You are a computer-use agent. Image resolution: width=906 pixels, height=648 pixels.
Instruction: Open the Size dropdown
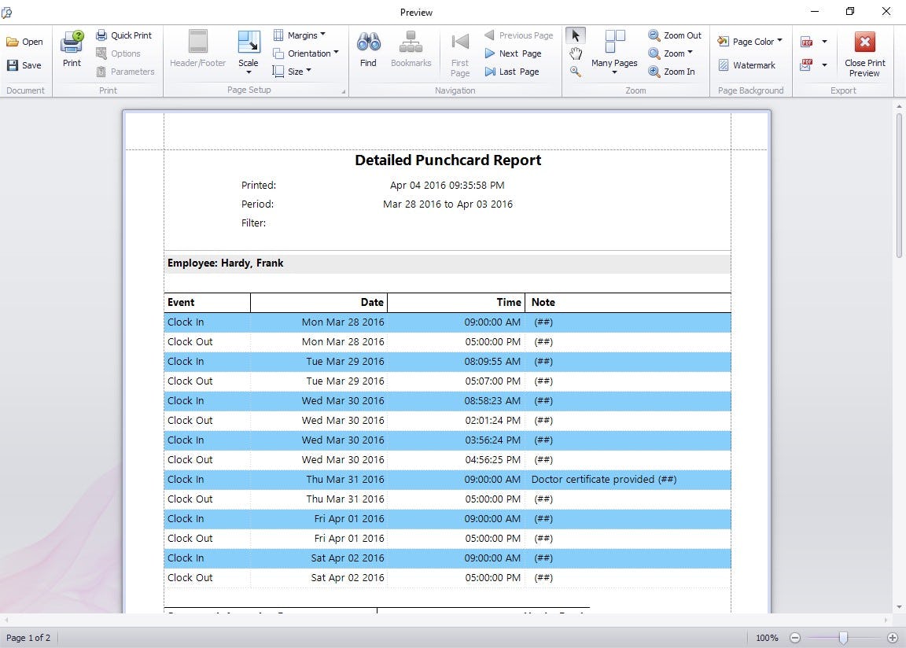coord(293,71)
